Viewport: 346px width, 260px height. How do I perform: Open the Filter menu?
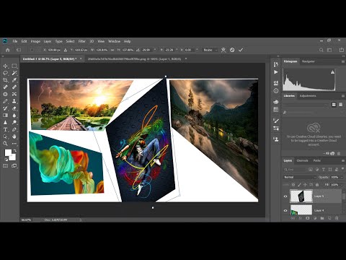pyautogui.click(x=81, y=41)
